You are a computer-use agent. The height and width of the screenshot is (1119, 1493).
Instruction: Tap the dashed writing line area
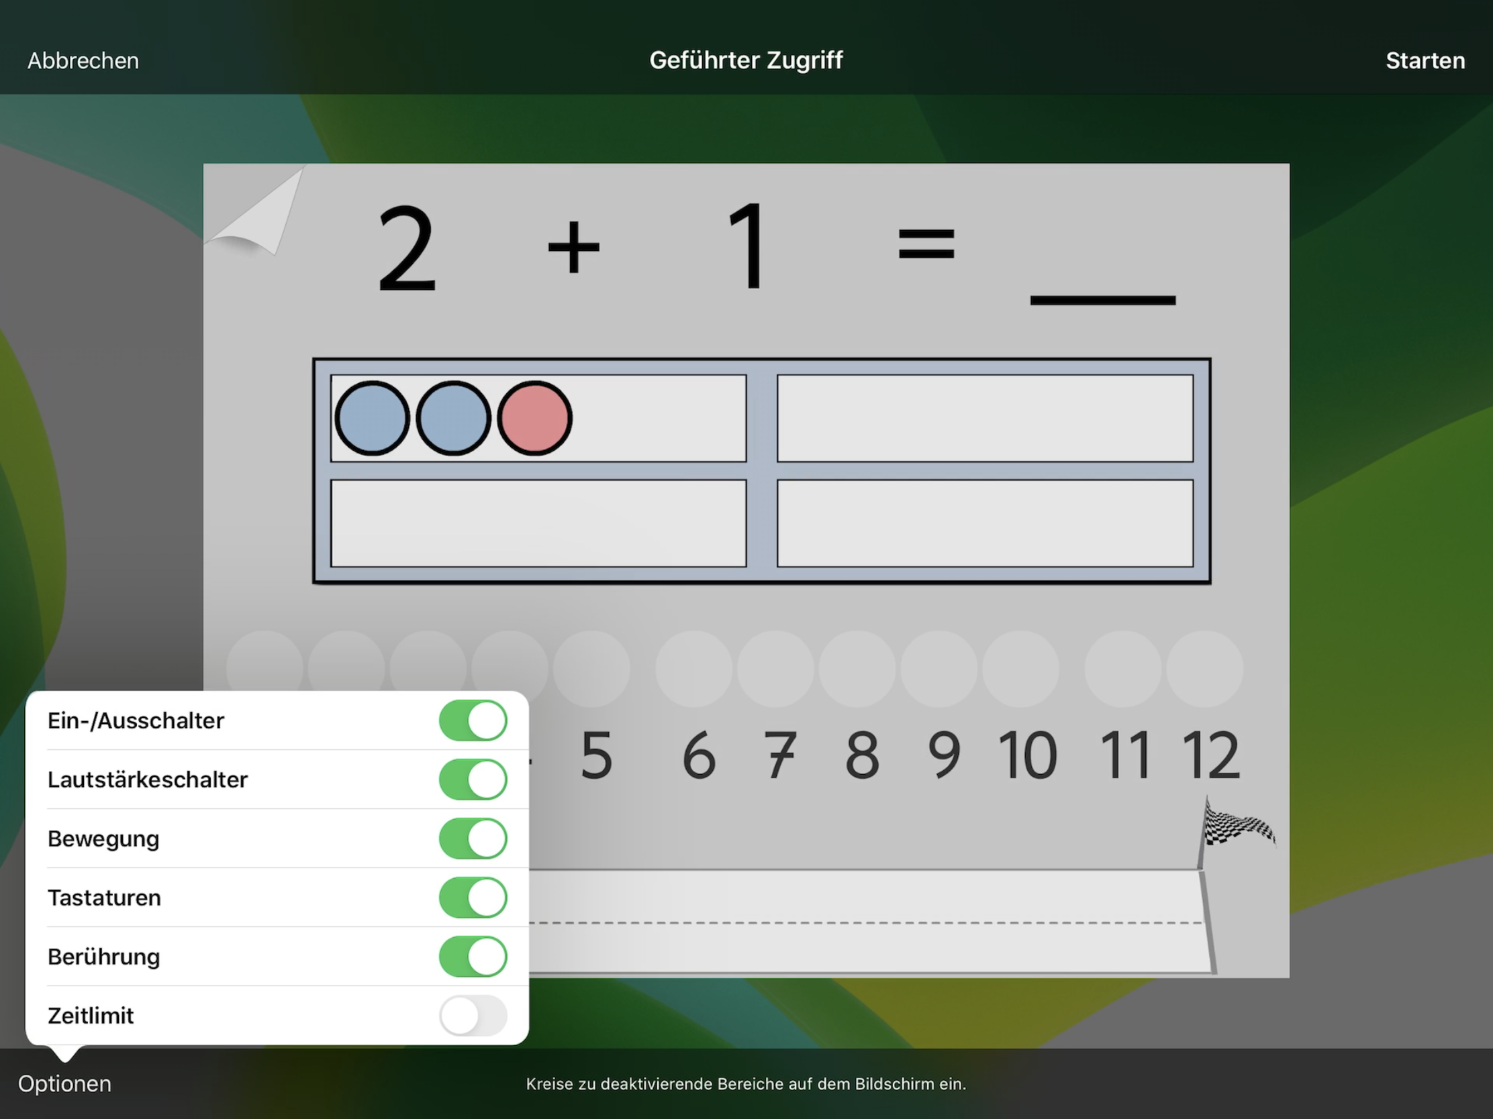[864, 922]
